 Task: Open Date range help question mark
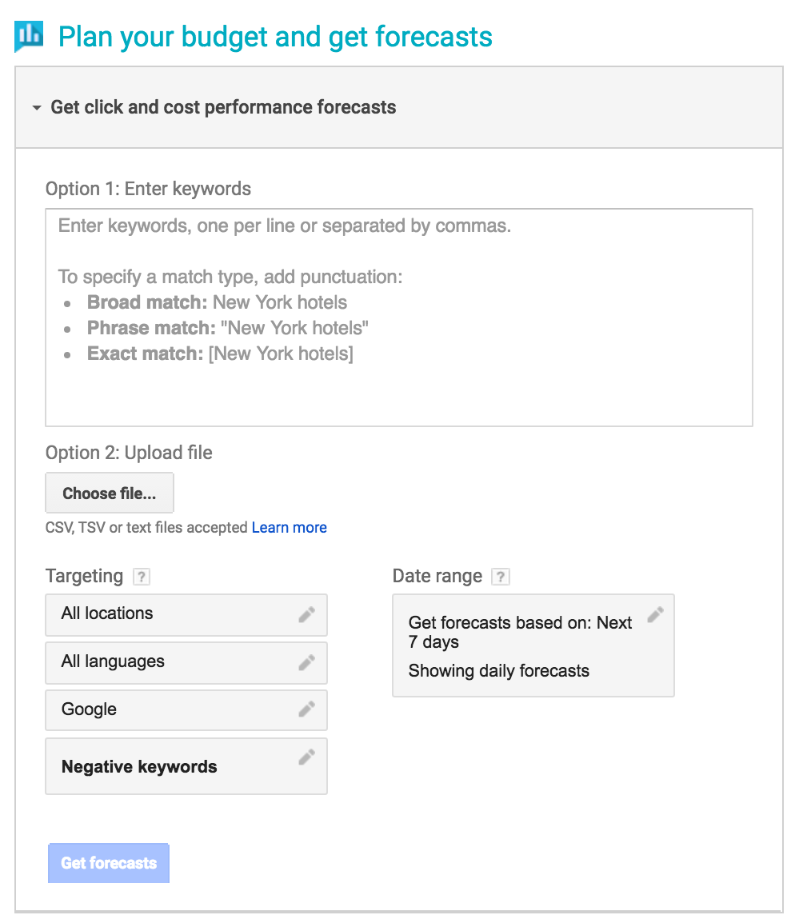coord(500,577)
